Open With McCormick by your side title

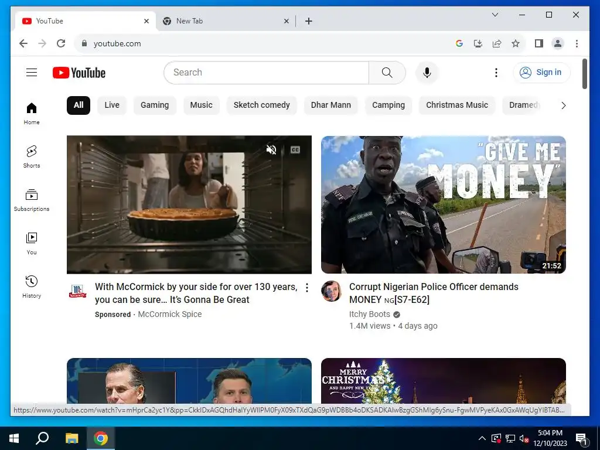(196, 293)
